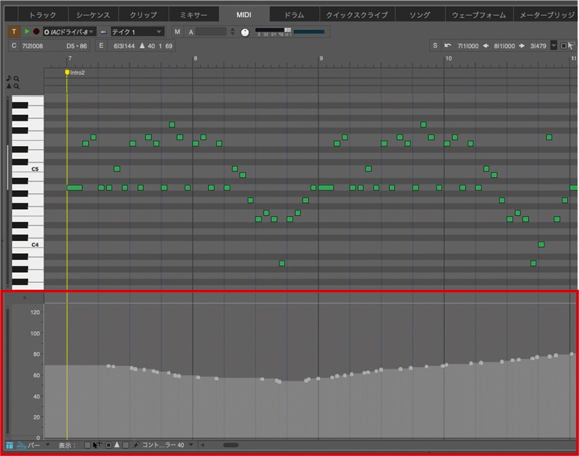Select the MIDI tab
The height and width of the screenshot is (456, 579).
tap(244, 15)
